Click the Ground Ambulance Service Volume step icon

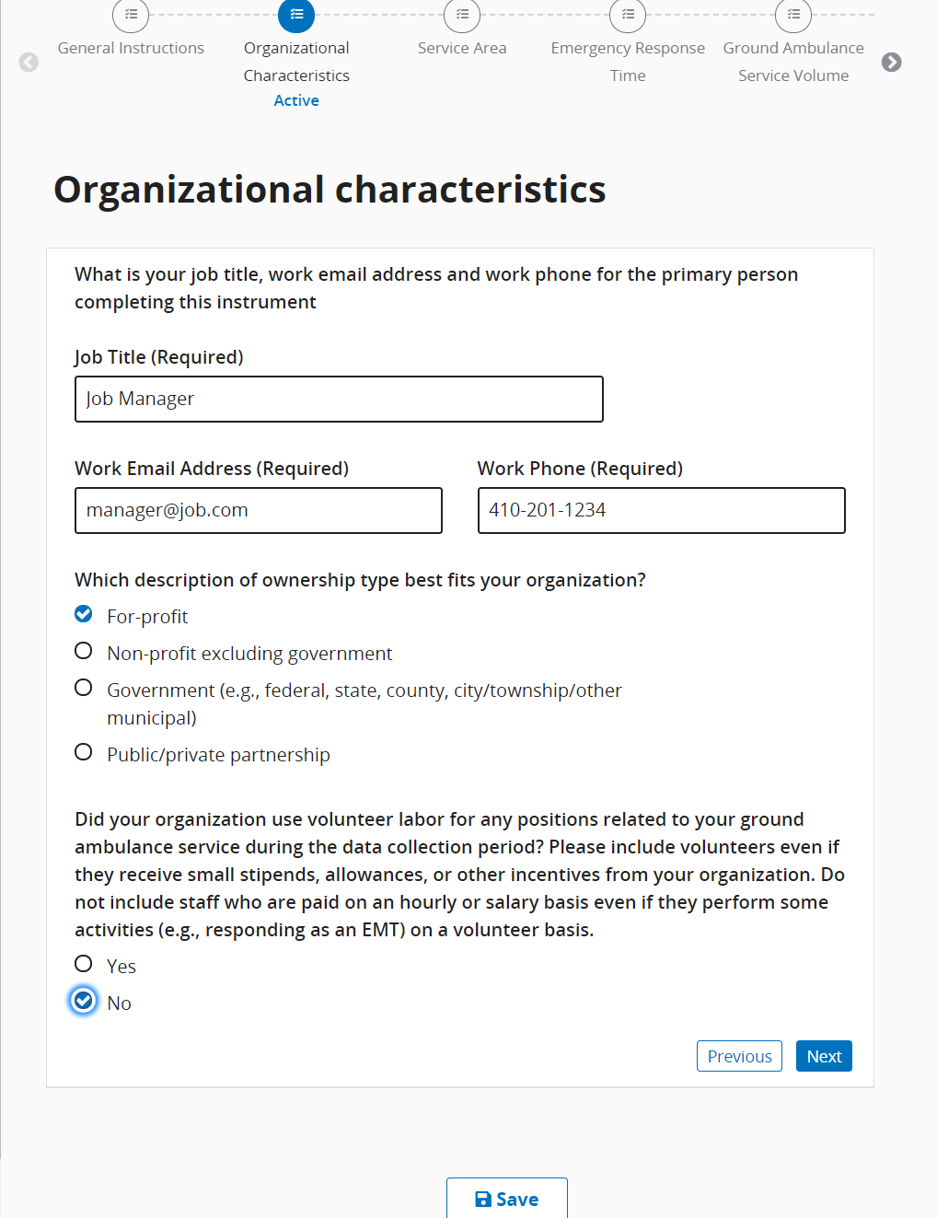(x=793, y=15)
